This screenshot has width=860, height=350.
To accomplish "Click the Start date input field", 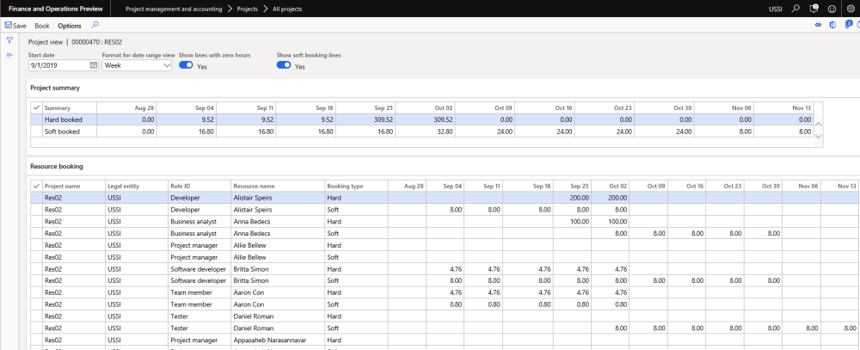I will (58, 65).
